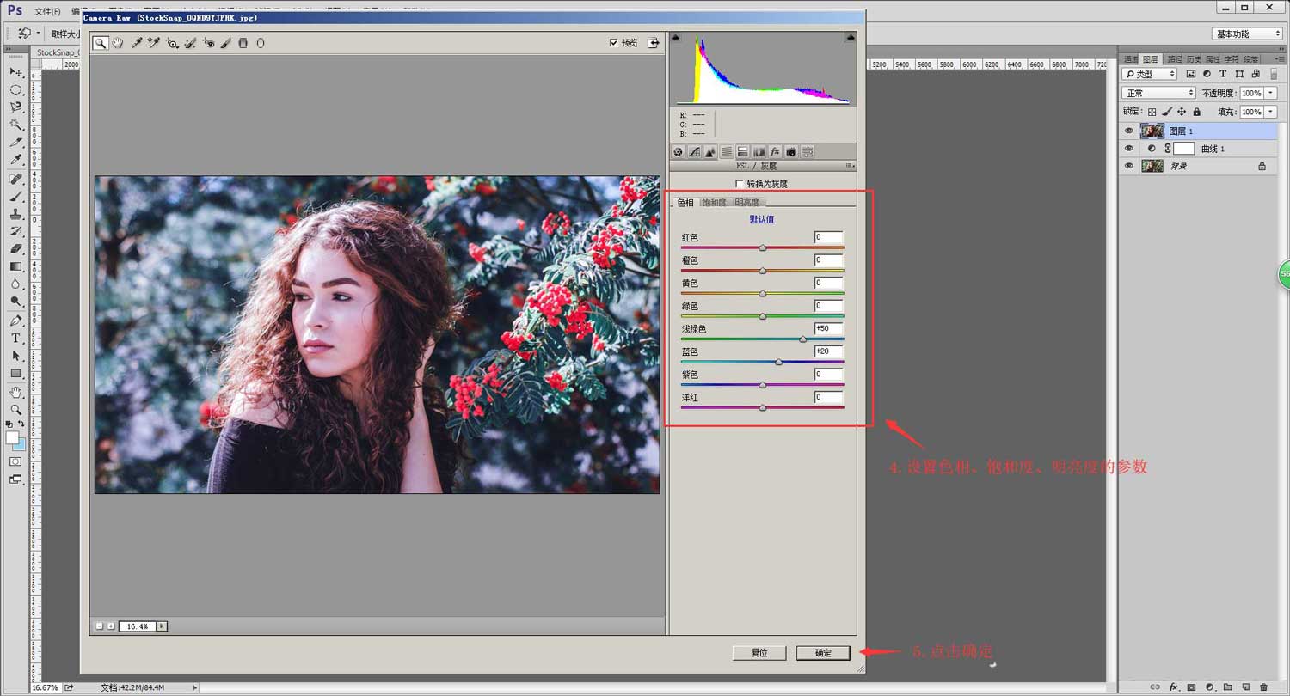1290x696 pixels.
Task: Select the Type tool in Photoshop toolbar
Action: point(15,339)
